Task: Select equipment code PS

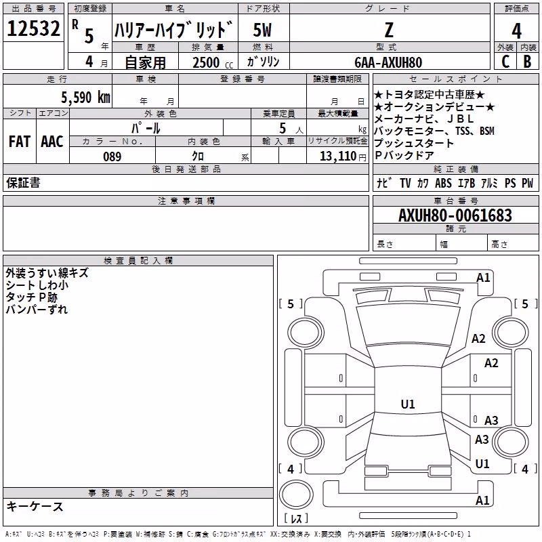Action: (x=510, y=183)
